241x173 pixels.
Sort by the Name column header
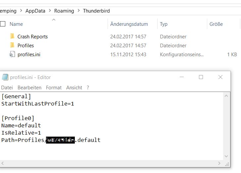tap(16, 24)
